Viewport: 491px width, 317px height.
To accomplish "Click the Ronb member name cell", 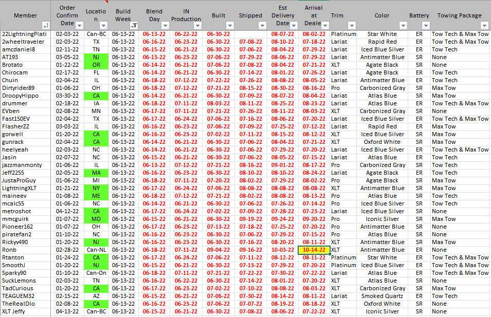I will [x=26, y=250].
